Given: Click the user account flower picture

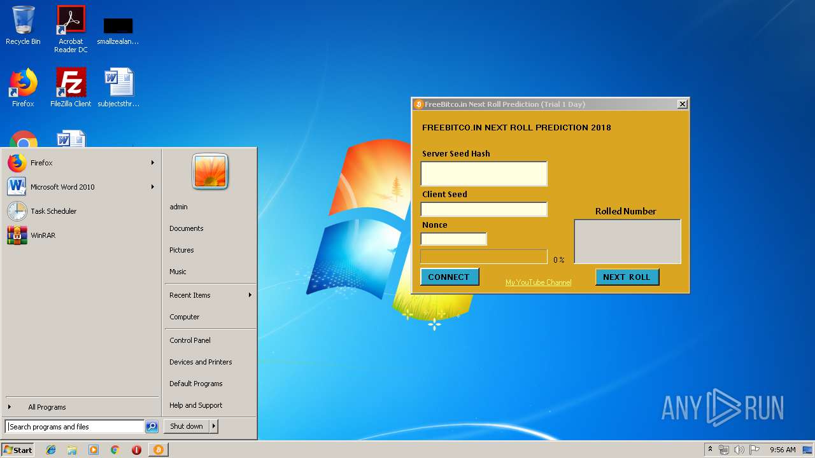Looking at the screenshot, I should click(210, 172).
